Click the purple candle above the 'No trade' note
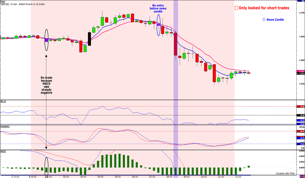The width and height of the screenshot is (305, 178). tap(46, 40)
